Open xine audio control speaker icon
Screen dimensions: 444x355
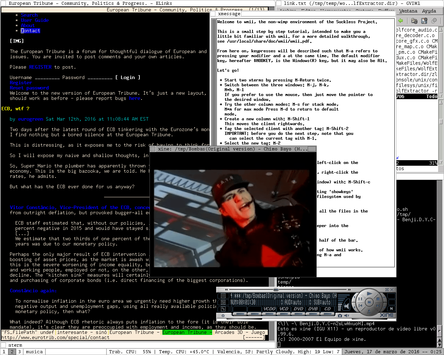[x=347, y=315]
